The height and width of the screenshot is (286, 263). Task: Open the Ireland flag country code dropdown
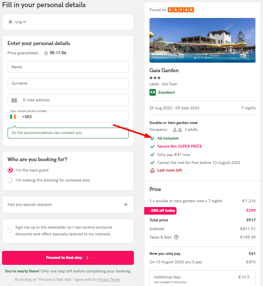click(x=14, y=117)
